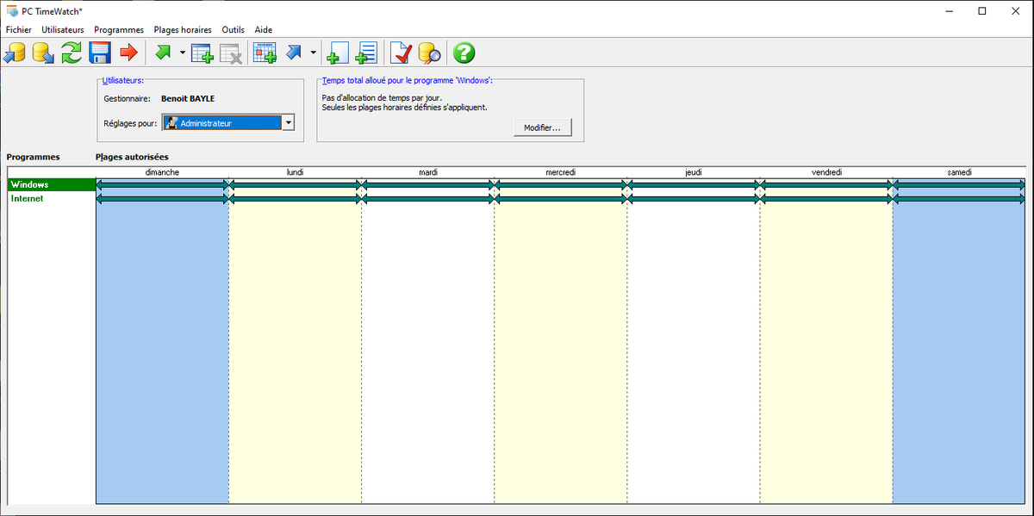
Task: Click the delete table icon with gray X
Action: pos(231,53)
